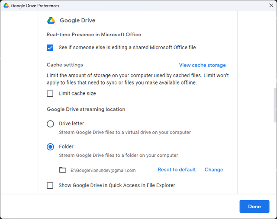Click the Google Drive streaming location heading
Image resolution: width=277 pixels, height=219 pixels.
[86, 109]
